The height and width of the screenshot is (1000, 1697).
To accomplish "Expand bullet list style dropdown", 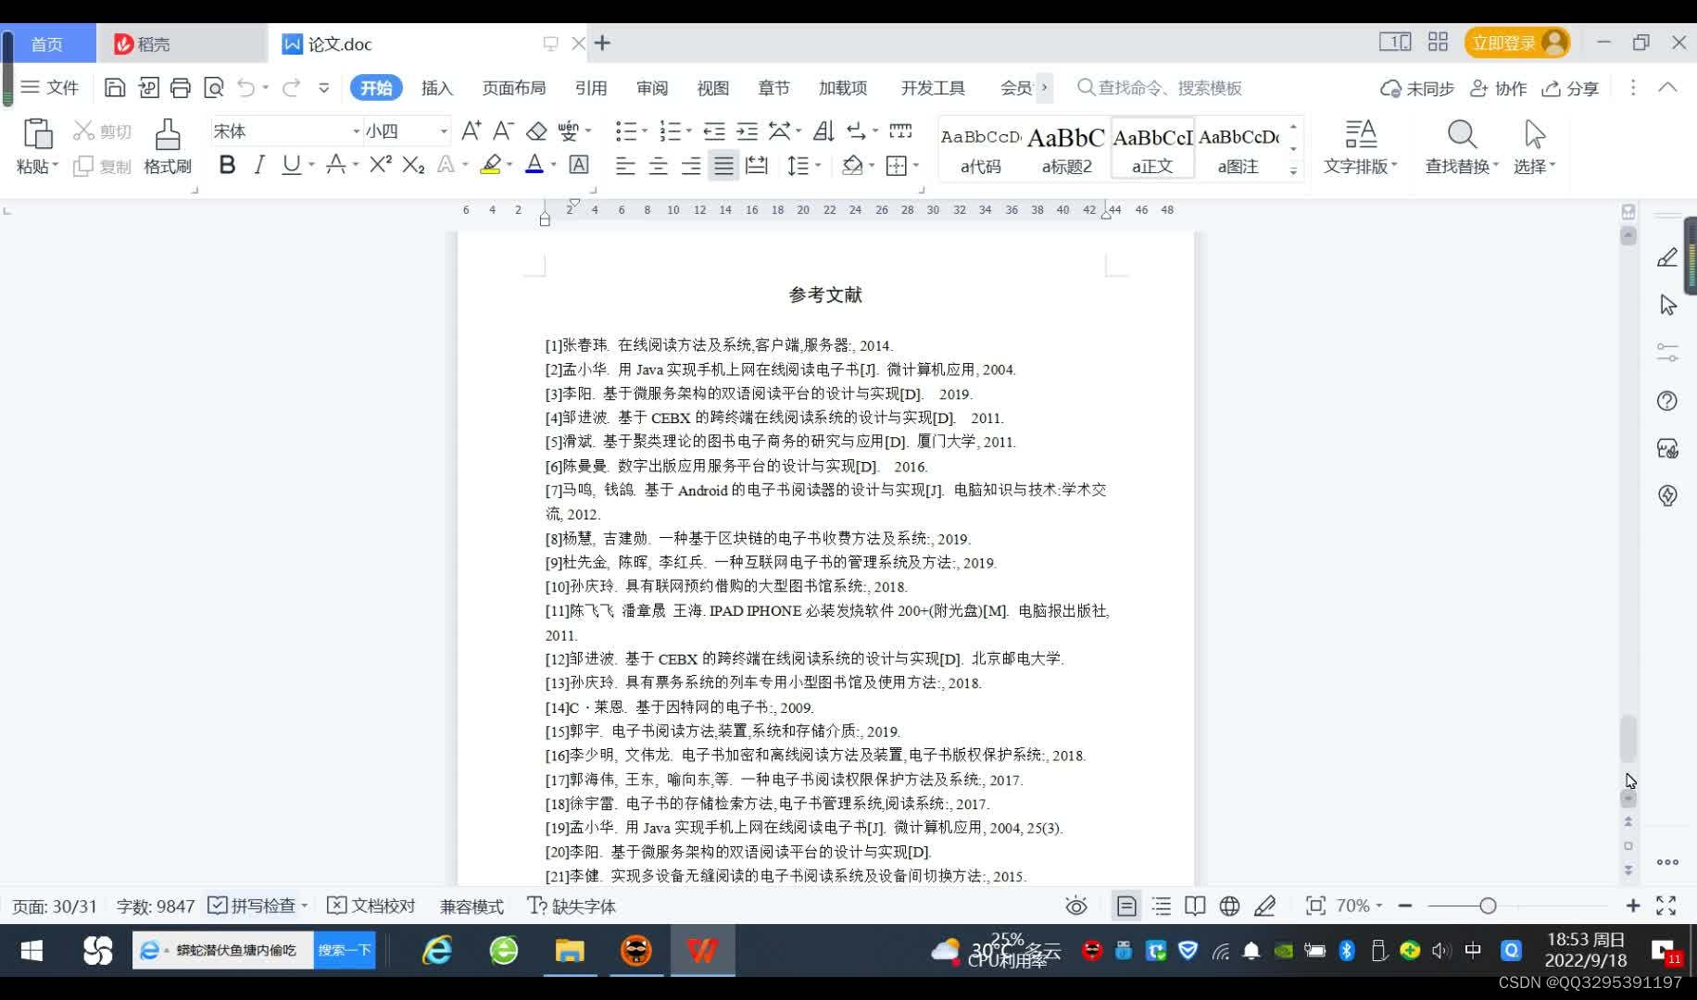I will 645,131.
